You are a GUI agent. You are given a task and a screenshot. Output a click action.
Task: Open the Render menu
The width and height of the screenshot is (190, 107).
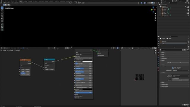click(x=9, y=1)
